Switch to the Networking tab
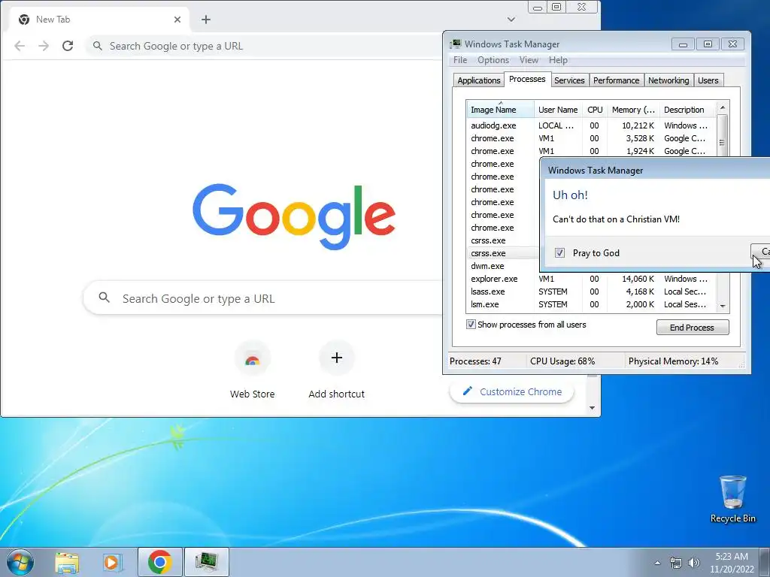Viewport: 770px width, 577px height. click(x=668, y=80)
